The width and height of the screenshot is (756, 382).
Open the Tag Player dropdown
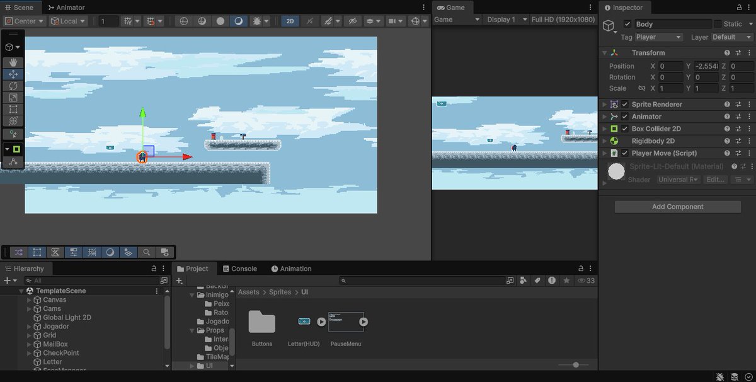[659, 37]
